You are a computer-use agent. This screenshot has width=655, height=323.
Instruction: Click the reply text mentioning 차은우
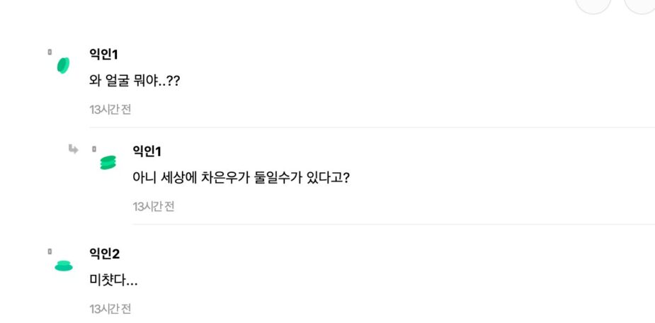241,177
